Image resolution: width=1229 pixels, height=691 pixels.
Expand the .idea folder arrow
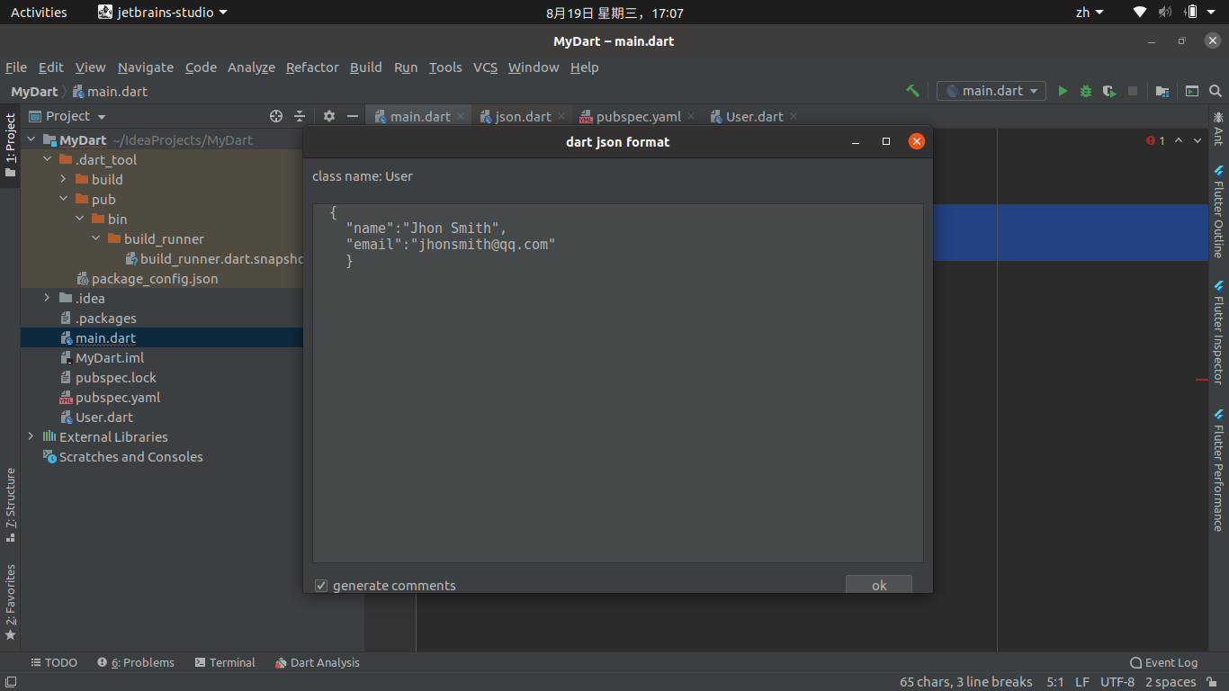click(x=47, y=299)
